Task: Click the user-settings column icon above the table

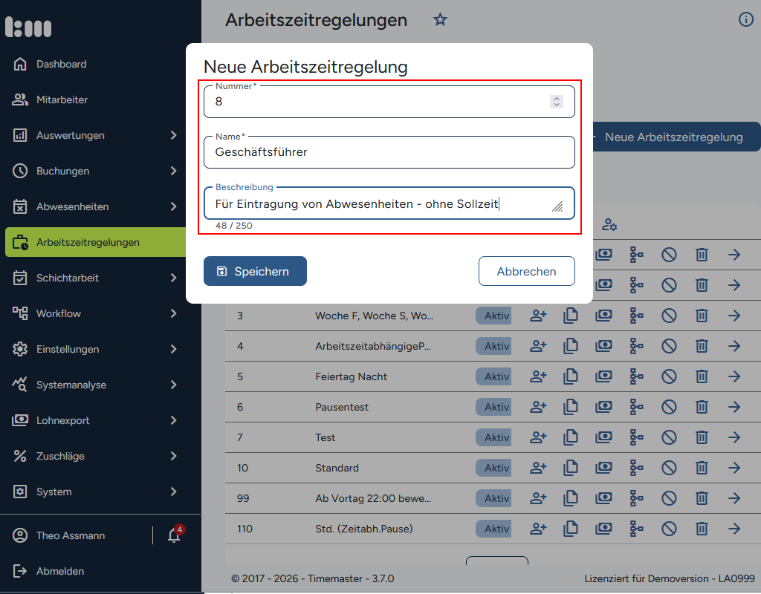Action: 609,224
